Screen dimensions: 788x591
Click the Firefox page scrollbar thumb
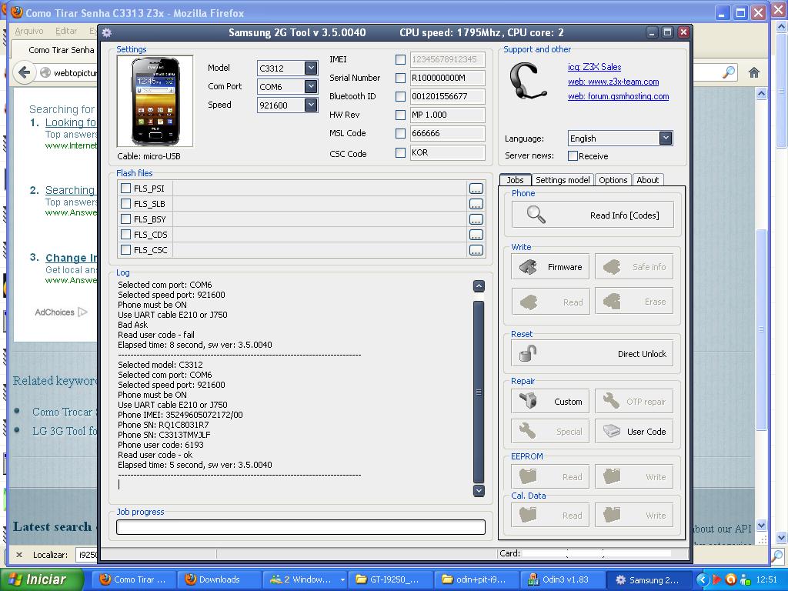tap(761, 329)
